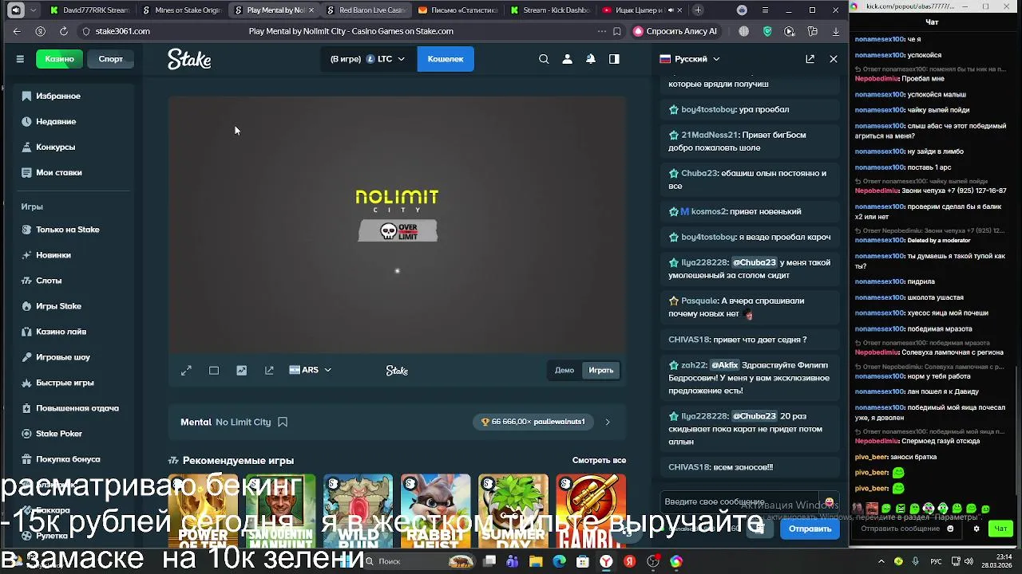Switch to David777RRK Stream tab

coord(89,10)
